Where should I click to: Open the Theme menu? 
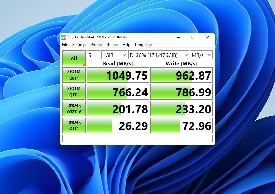112,45
